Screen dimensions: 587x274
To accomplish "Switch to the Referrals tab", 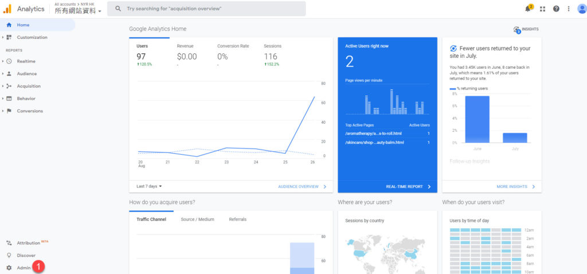I will (x=237, y=220).
